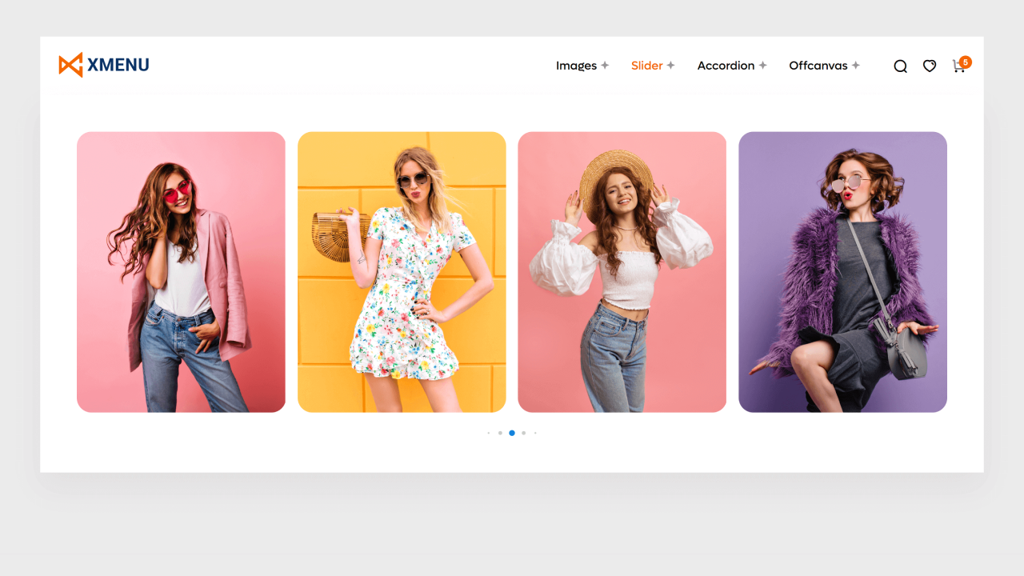This screenshot has width=1024, height=576.
Task: Select the plus icon next to Images
Action: (x=606, y=66)
